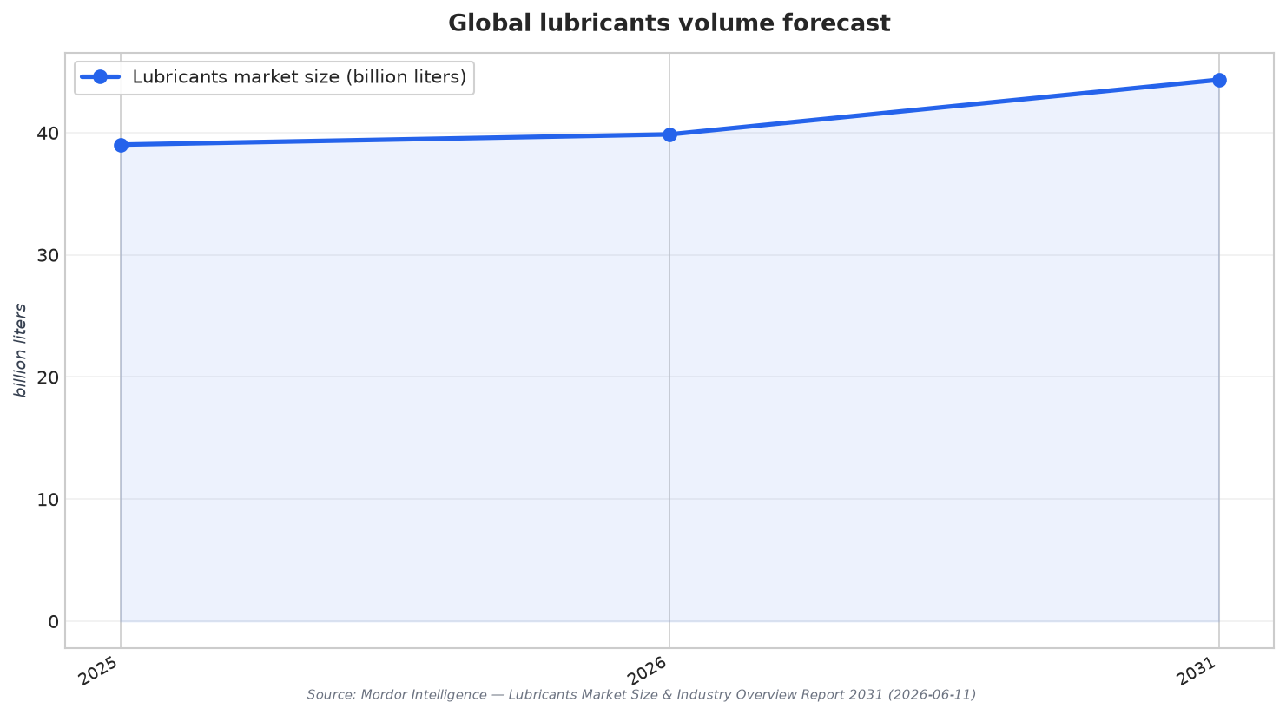Click the y-axis tick label 20
The image size is (1286, 715).
(x=49, y=377)
